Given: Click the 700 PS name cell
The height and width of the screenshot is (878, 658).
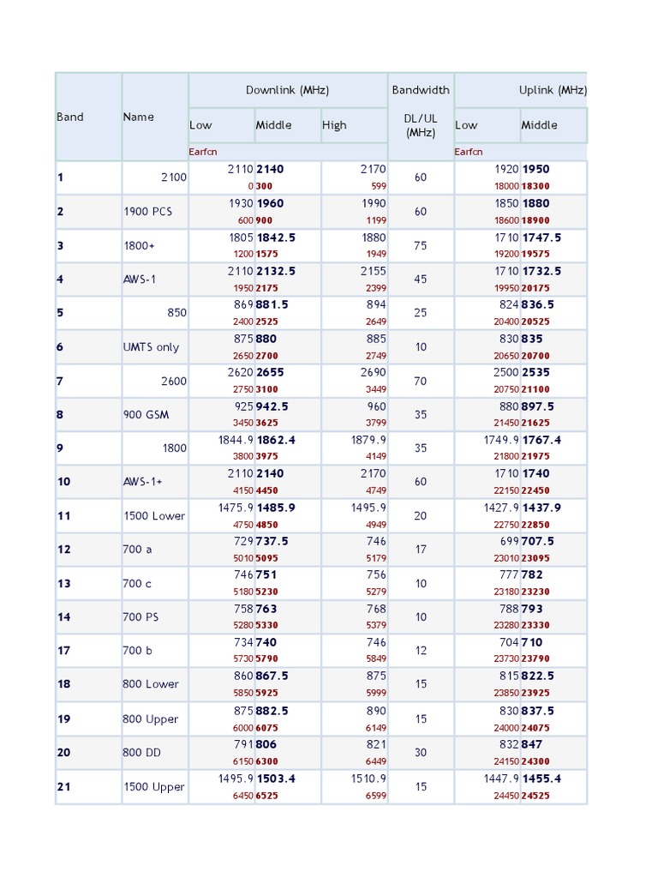Looking at the screenshot, I should (x=141, y=617).
